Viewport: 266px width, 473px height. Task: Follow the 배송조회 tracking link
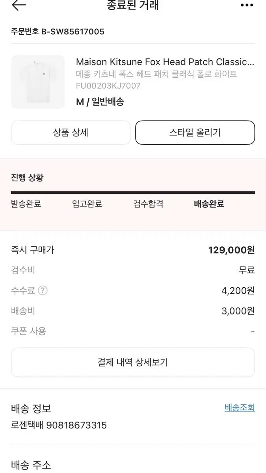click(x=240, y=408)
